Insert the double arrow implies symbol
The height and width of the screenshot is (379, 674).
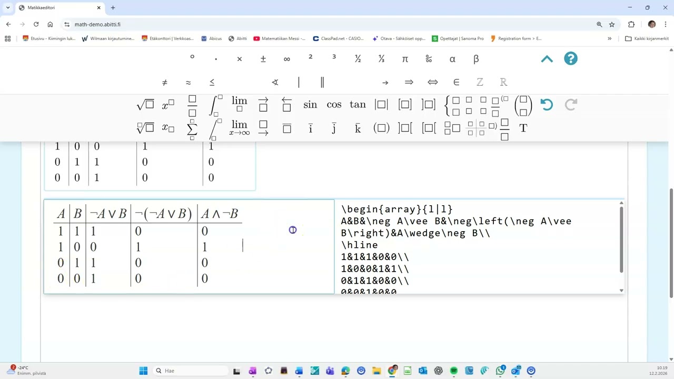(x=409, y=82)
